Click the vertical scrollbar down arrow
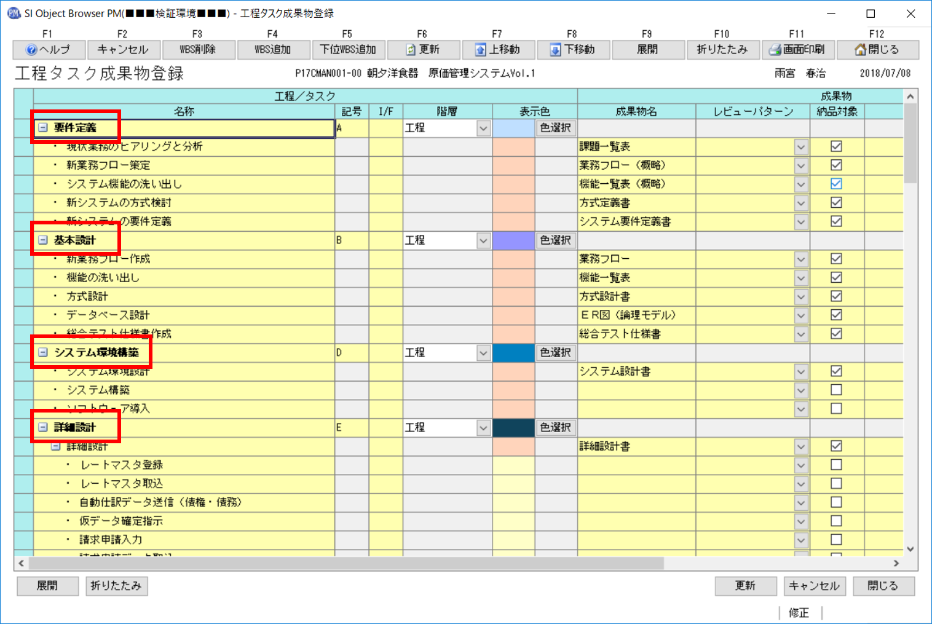 click(x=910, y=550)
